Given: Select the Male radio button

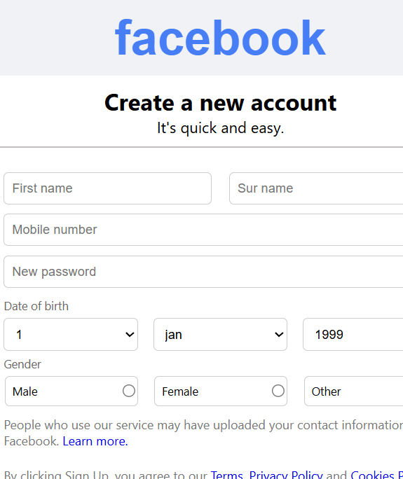Looking at the screenshot, I should [x=129, y=391].
